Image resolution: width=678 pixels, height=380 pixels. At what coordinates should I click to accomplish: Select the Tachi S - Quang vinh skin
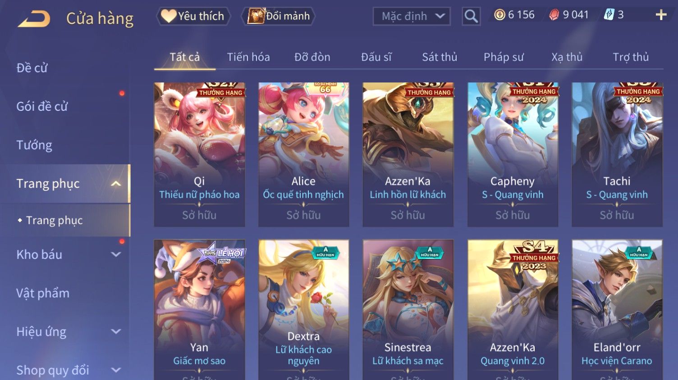tap(617, 154)
